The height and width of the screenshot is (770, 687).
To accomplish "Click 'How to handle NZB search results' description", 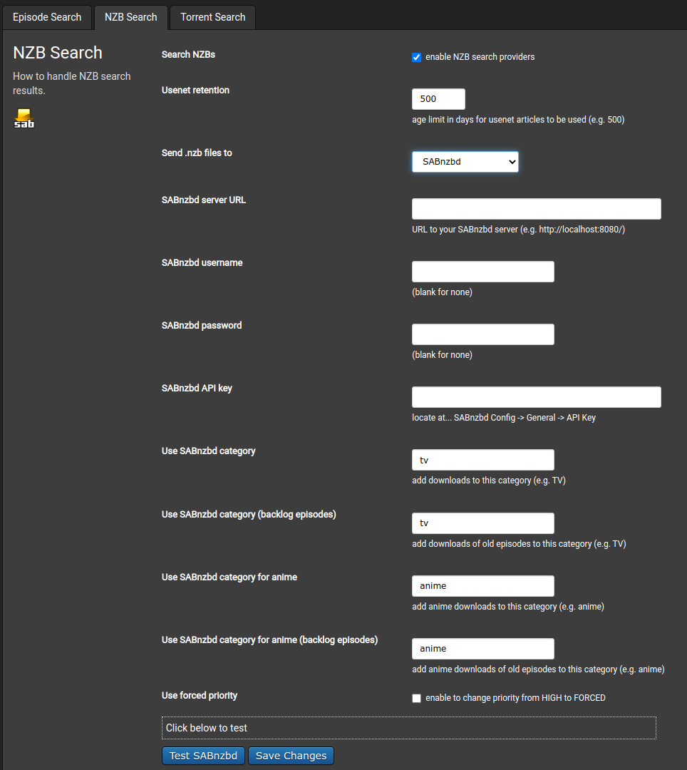I will (72, 83).
